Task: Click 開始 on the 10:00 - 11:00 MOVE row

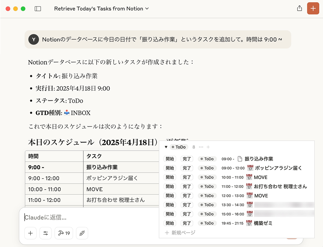Action: click(x=170, y=177)
